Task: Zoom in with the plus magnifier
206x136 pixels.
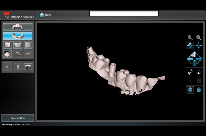Action: (x=199, y=37)
